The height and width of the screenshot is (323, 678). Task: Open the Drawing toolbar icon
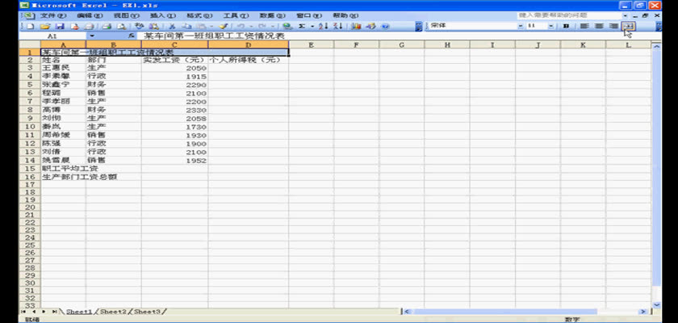click(370, 27)
